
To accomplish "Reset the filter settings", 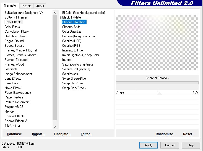I will coord(188,134).
